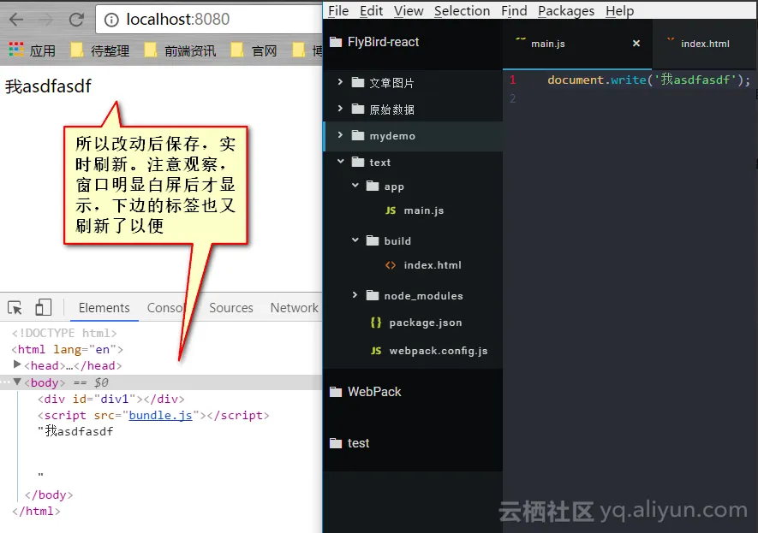The image size is (758, 533).
Task: Click the document.write code line in editor
Action: [648, 80]
